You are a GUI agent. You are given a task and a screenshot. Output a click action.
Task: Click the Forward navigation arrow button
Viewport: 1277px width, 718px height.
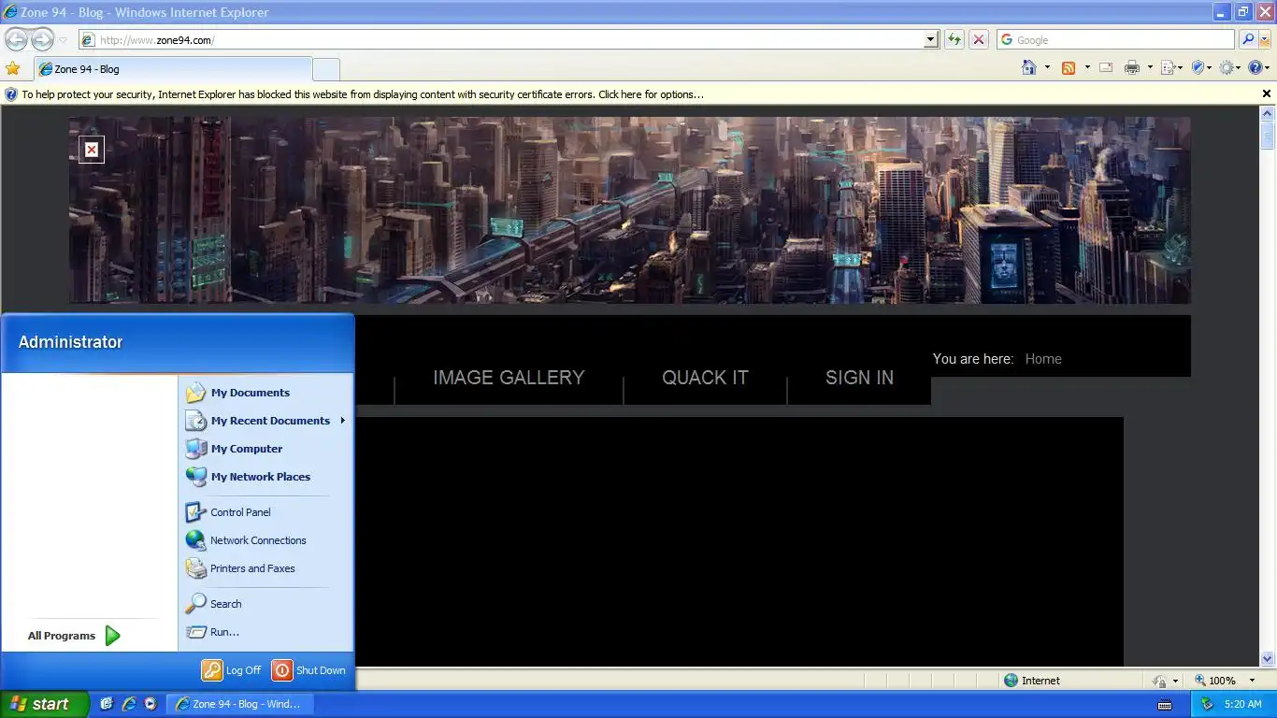pyautogui.click(x=42, y=39)
